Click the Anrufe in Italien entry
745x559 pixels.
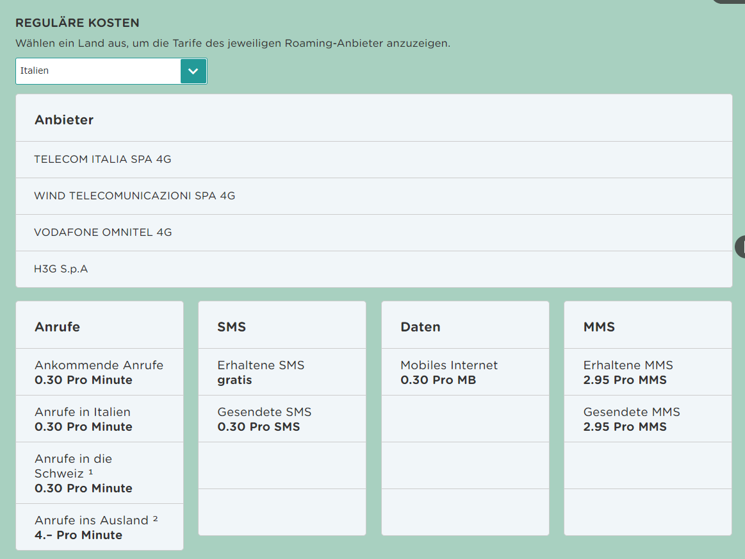click(x=83, y=419)
